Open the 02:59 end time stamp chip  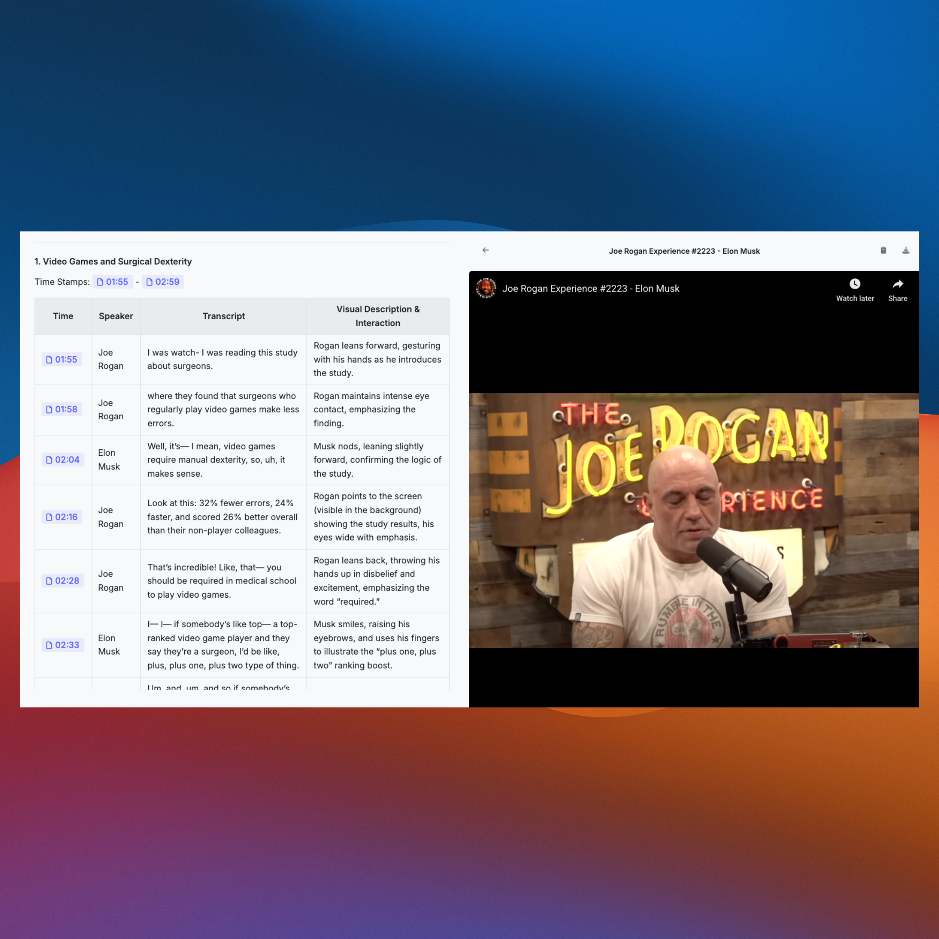(x=163, y=282)
